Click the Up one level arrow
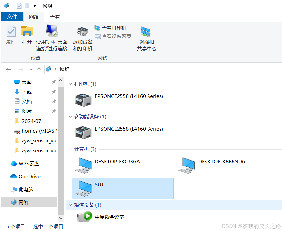The width and height of the screenshot is (282, 231). pyautogui.click(x=39, y=70)
